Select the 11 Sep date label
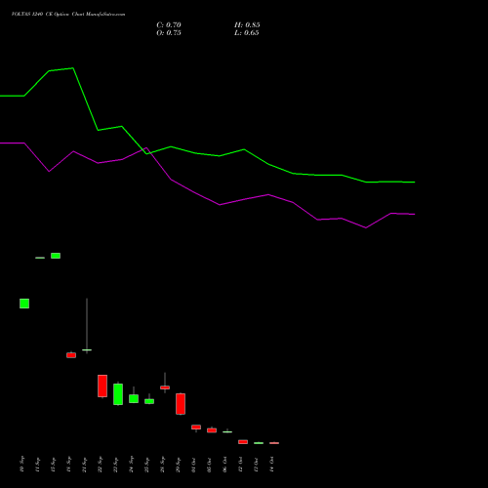The width and height of the screenshot is (488, 488). (x=37, y=465)
